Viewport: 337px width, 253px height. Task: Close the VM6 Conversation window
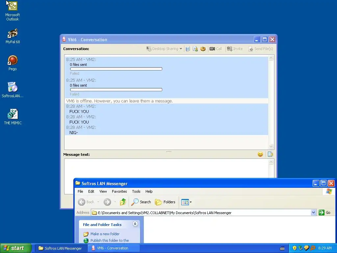pyautogui.click(x=272, y=40)
